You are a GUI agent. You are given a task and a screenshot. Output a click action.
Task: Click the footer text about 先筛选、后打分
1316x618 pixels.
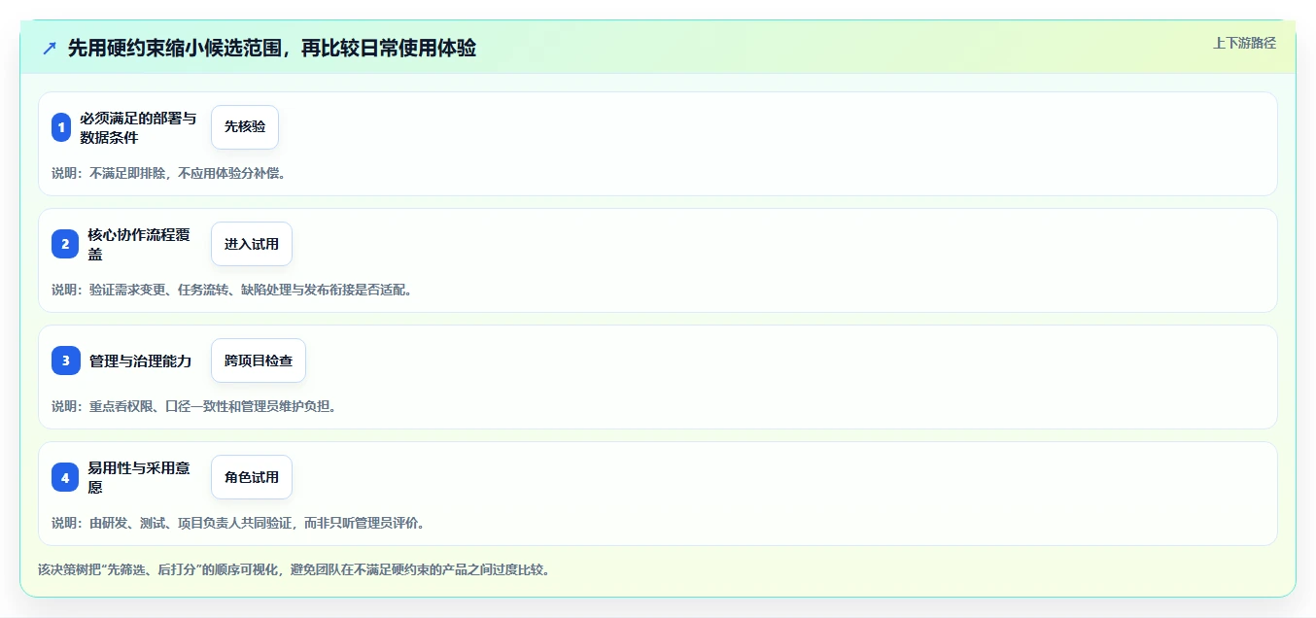coord(294,569)
